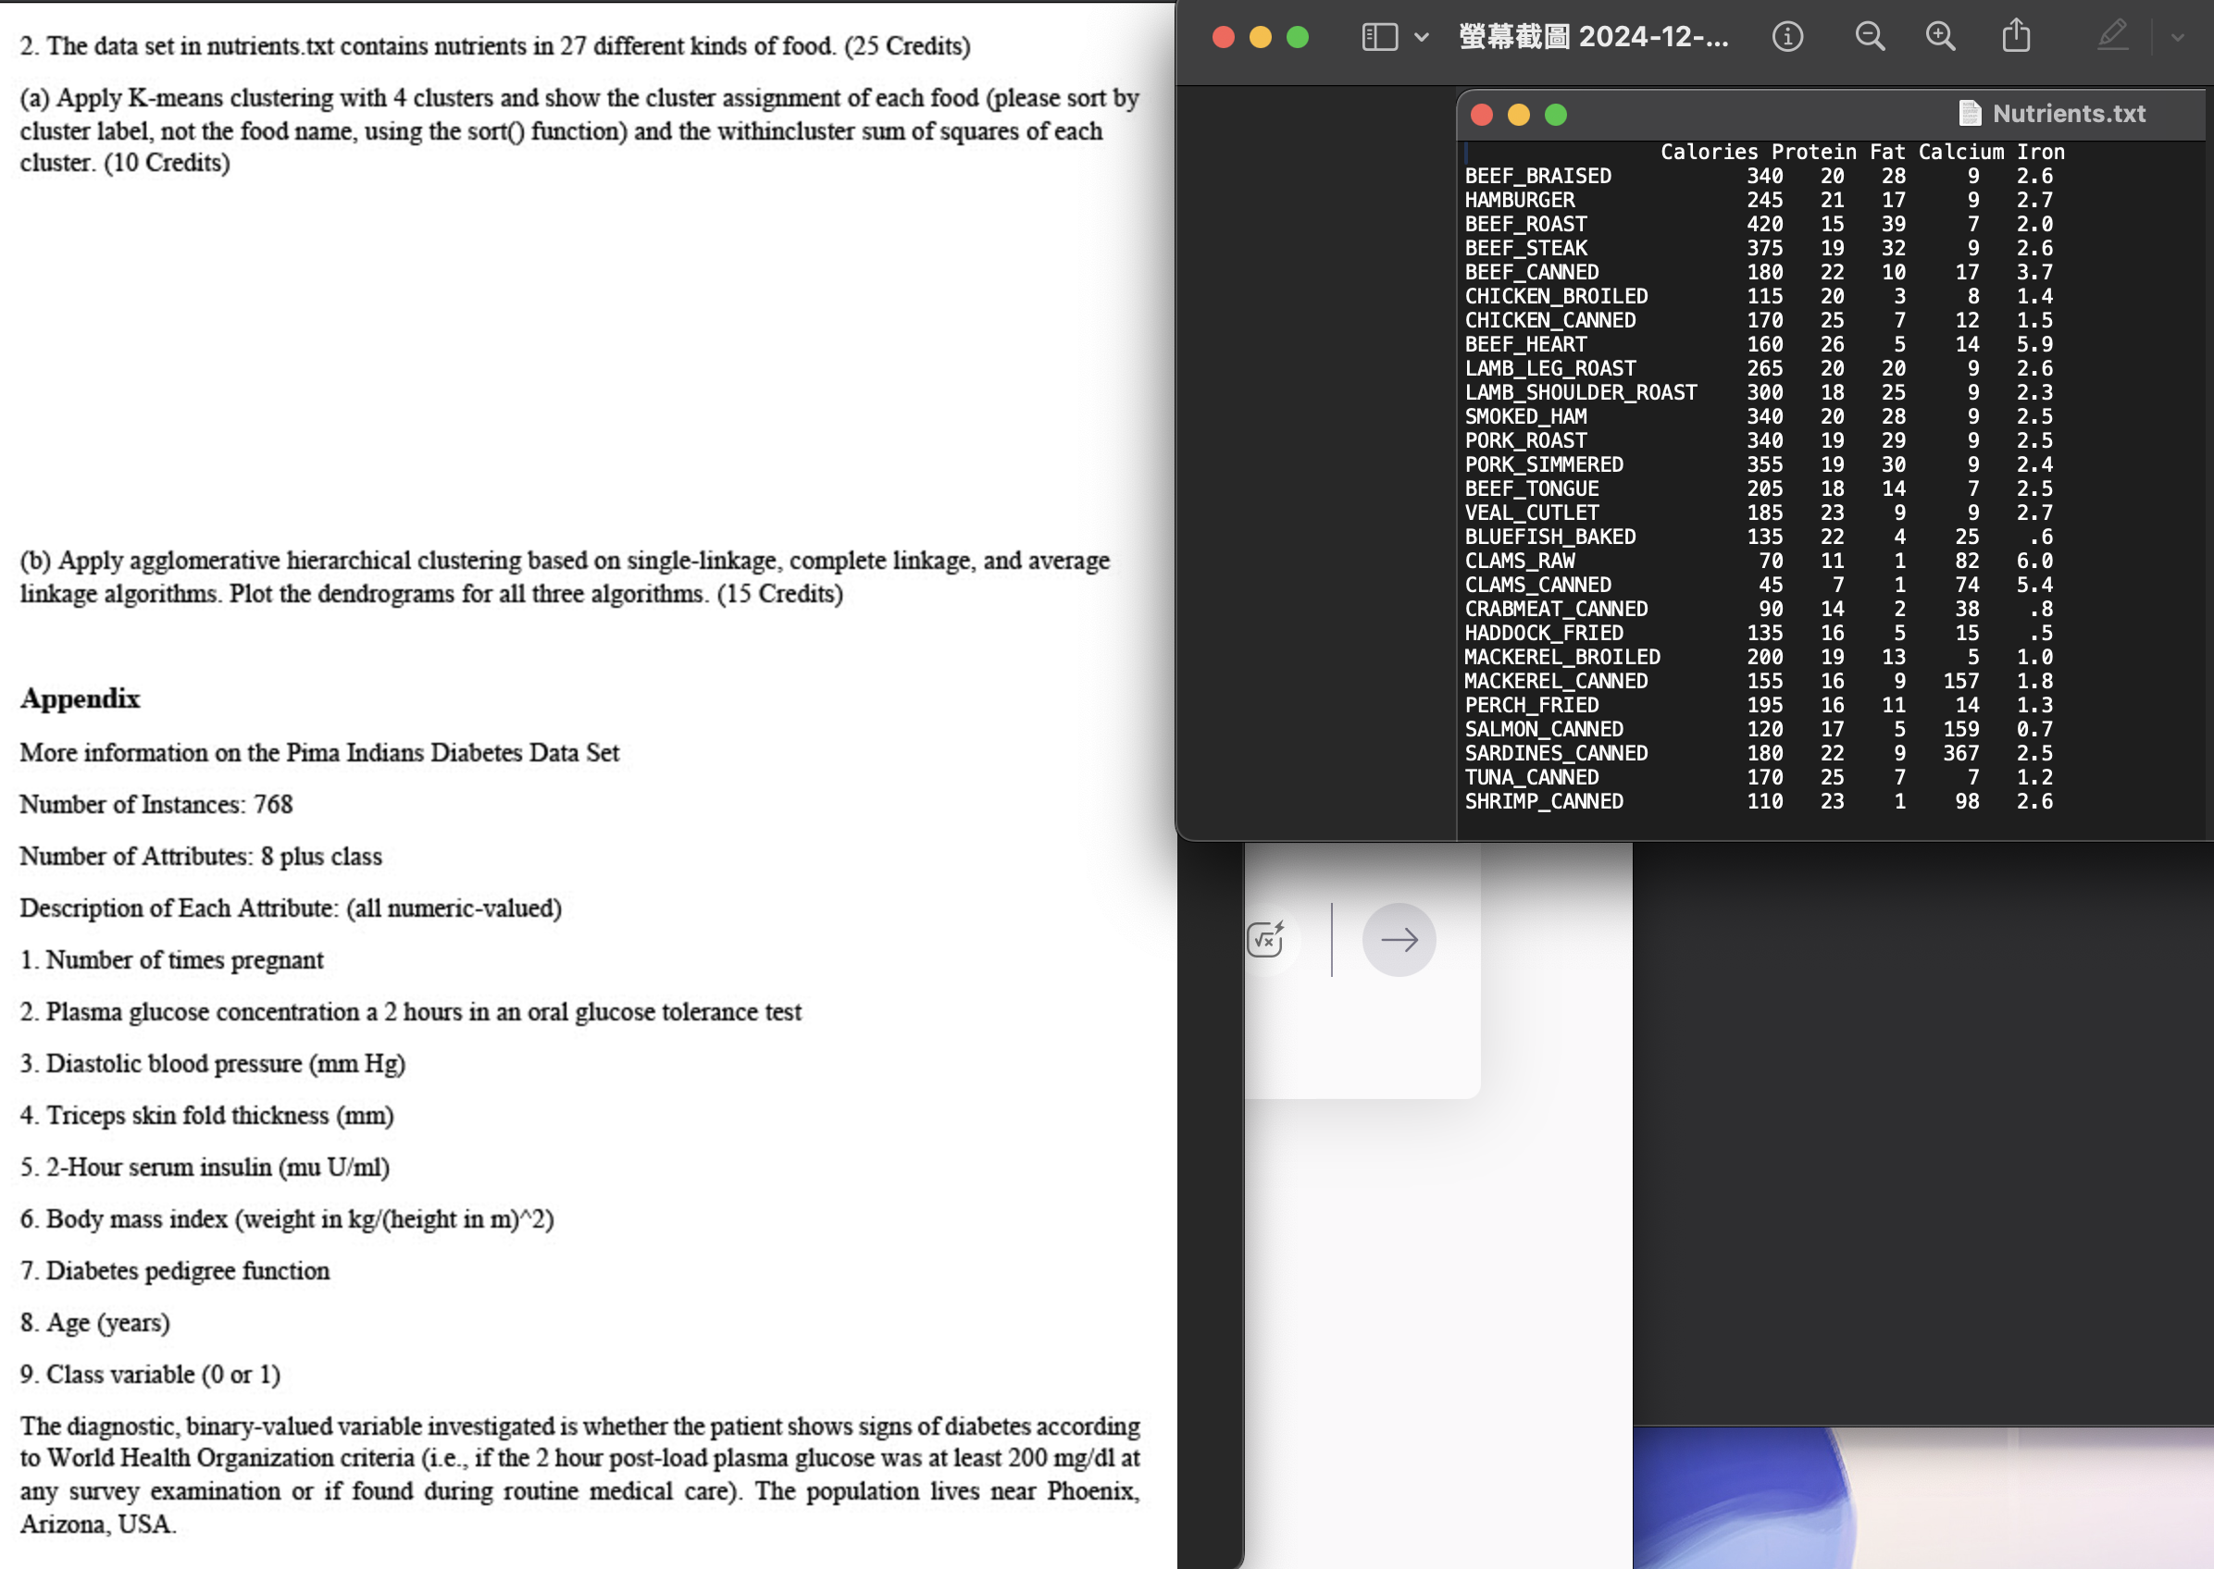Open the Share icon in the toolbar
This screenshot has width=2214, height=1569.
[x=2015, y=37]
